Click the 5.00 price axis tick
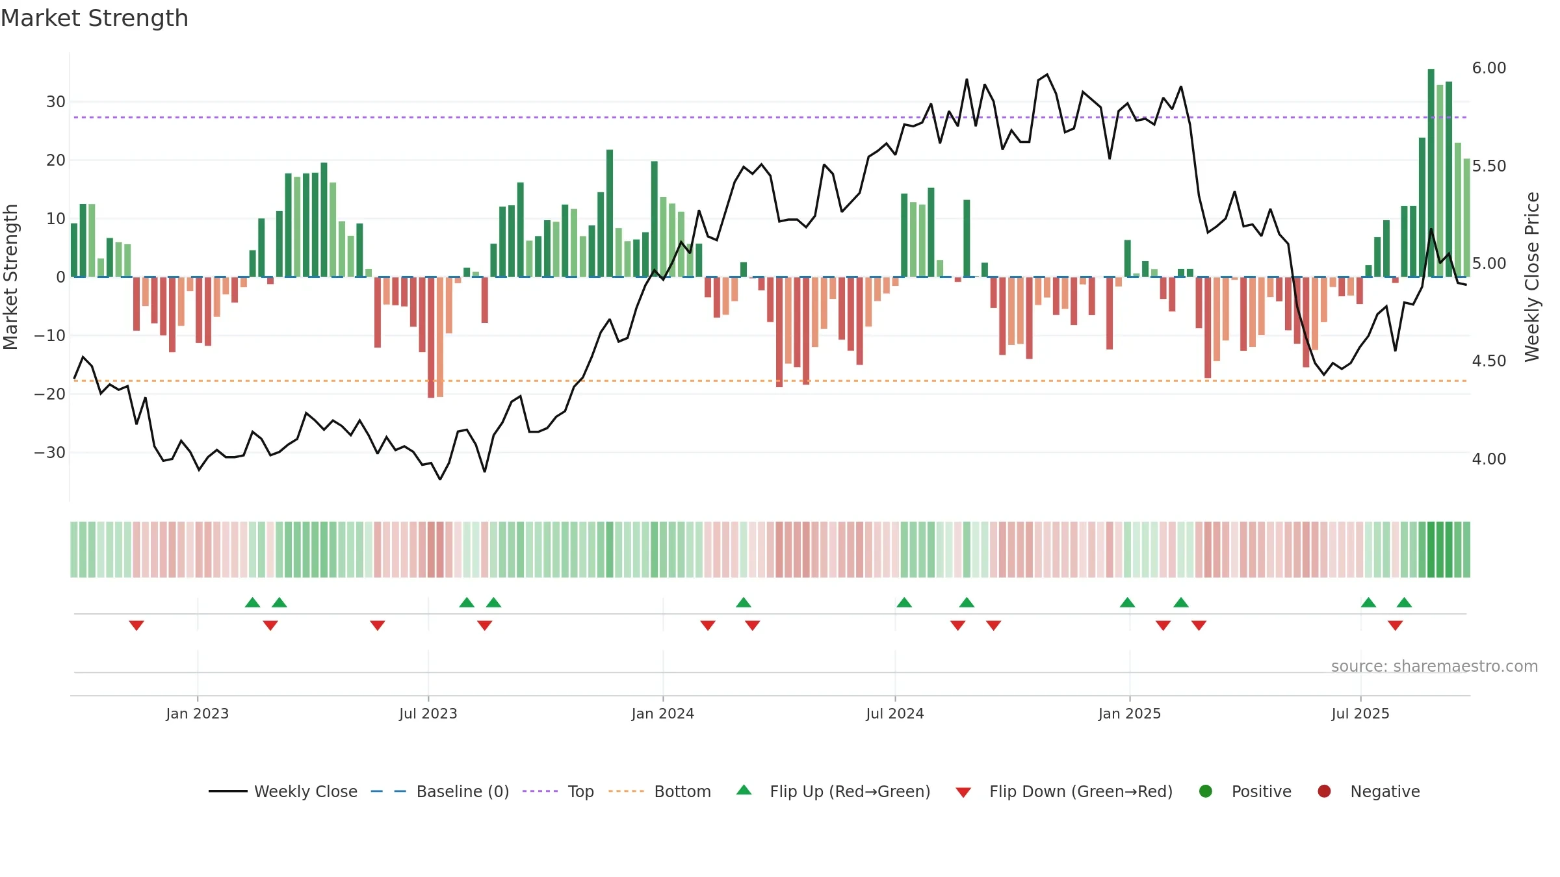The width and height of the screenshot is (1560, 877). 1489,264
